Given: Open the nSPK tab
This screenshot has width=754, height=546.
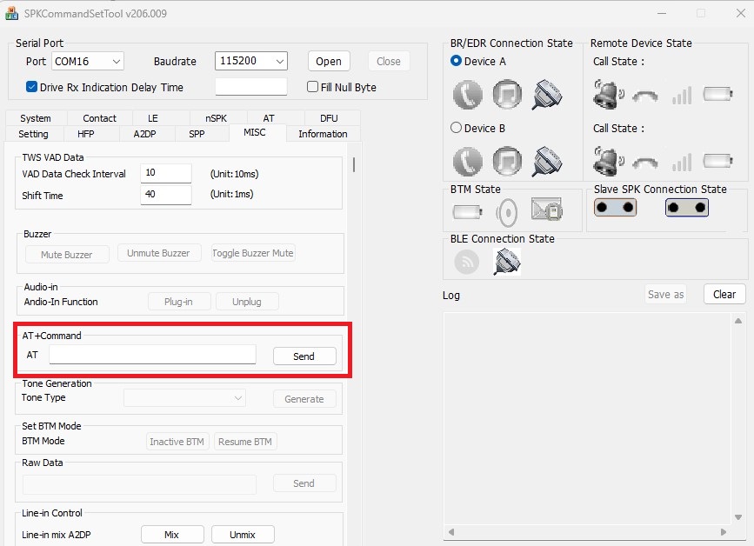Looking at the screenshot, I should pos(216,118).
